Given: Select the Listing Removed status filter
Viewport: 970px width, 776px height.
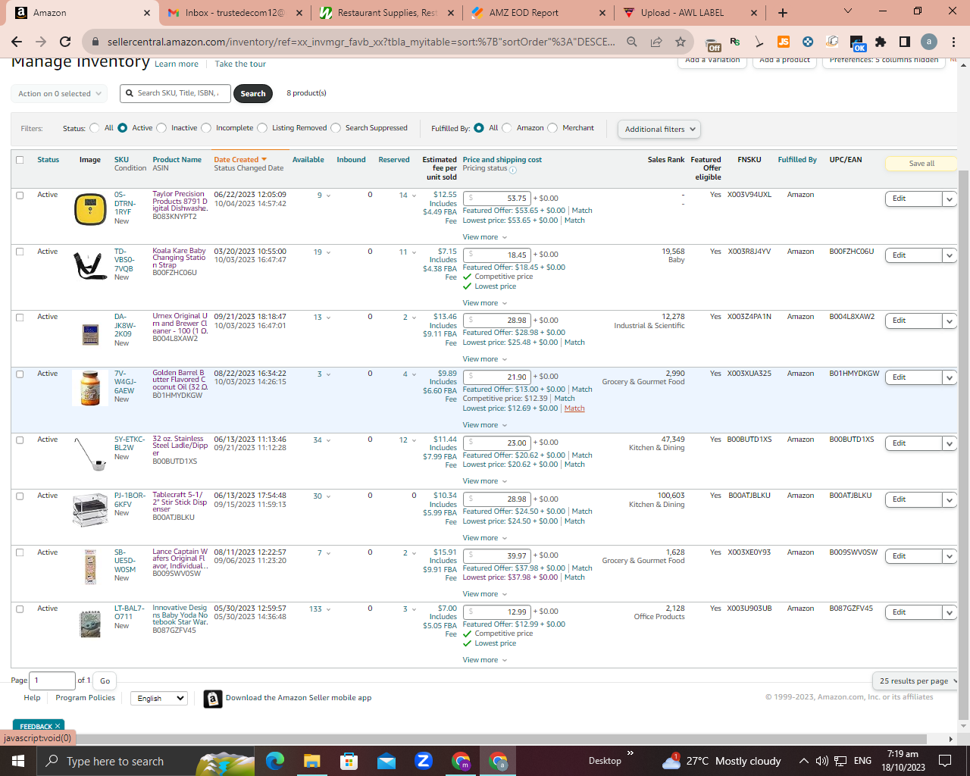Looking at the screenshot, I should [262, 128].
